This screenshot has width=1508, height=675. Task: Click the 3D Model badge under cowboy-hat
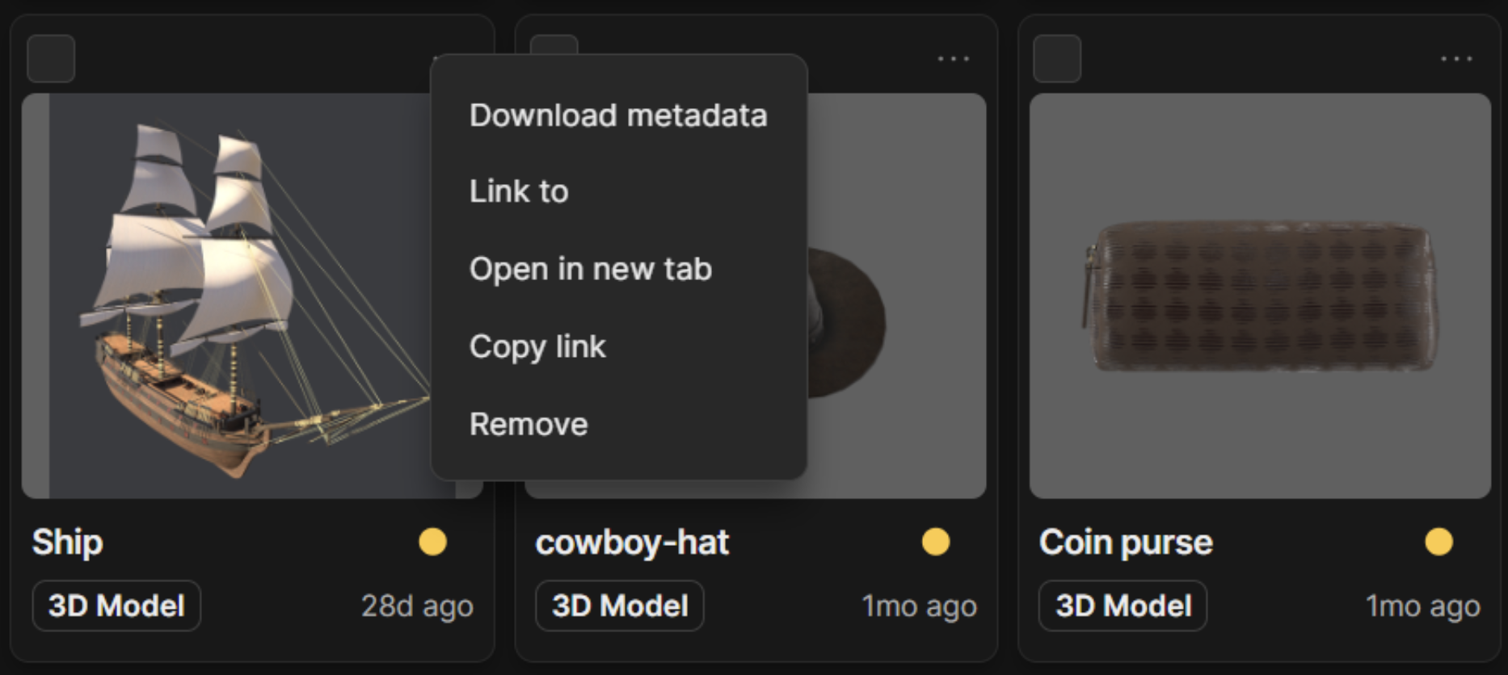click(x=619, y=606)
